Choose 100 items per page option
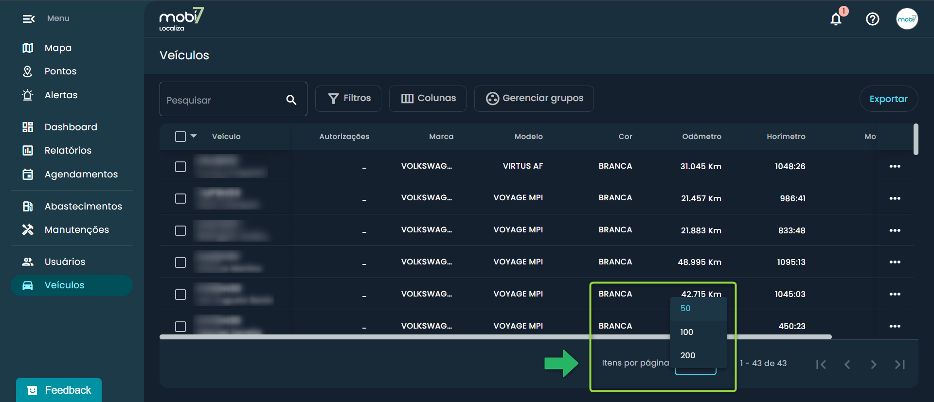 point(687,332)
